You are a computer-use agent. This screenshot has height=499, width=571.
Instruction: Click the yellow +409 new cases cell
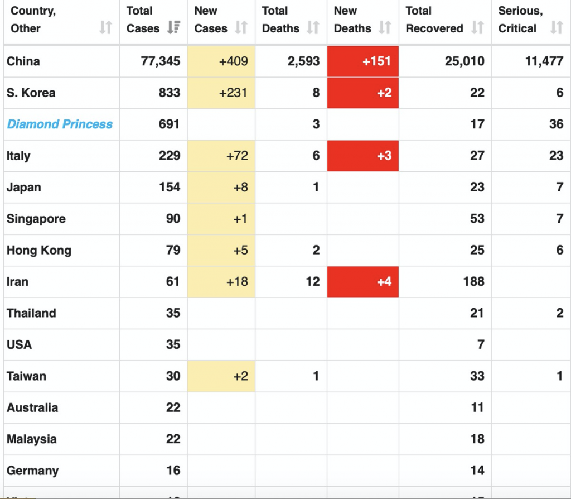pyautogui.click(x=221, y=61)
